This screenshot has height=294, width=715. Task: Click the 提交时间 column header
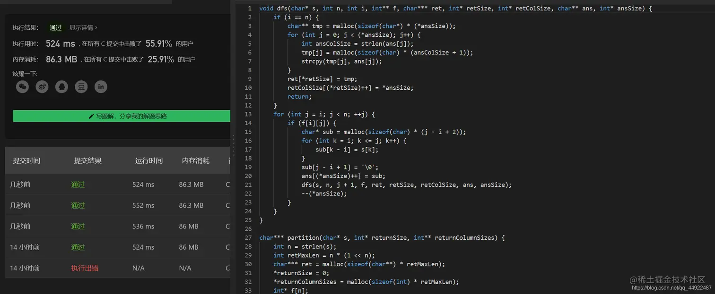point(26,160)
